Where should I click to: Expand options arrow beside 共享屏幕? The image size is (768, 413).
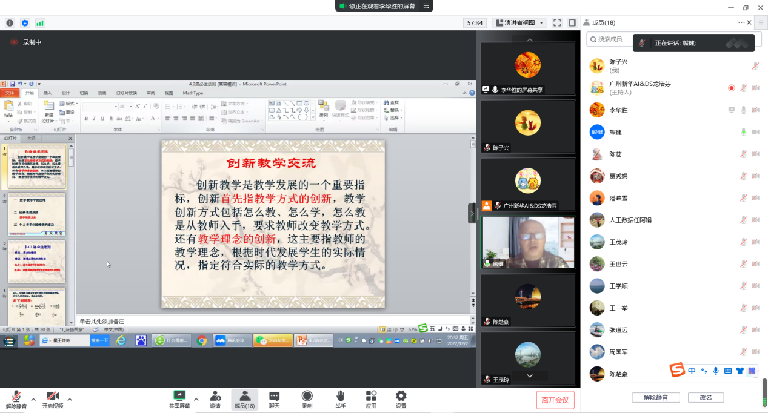point(196,399)
